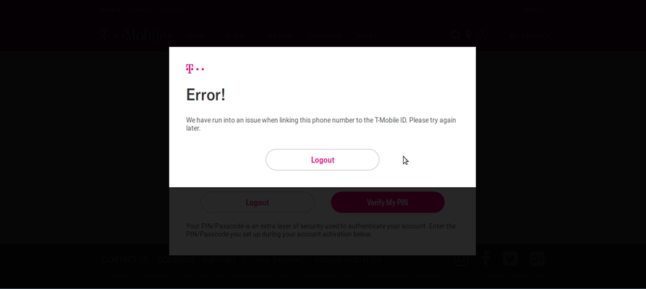The image size is (646, 289).
Task: Open the Facebook icon in footer
Action: point(485,259)
